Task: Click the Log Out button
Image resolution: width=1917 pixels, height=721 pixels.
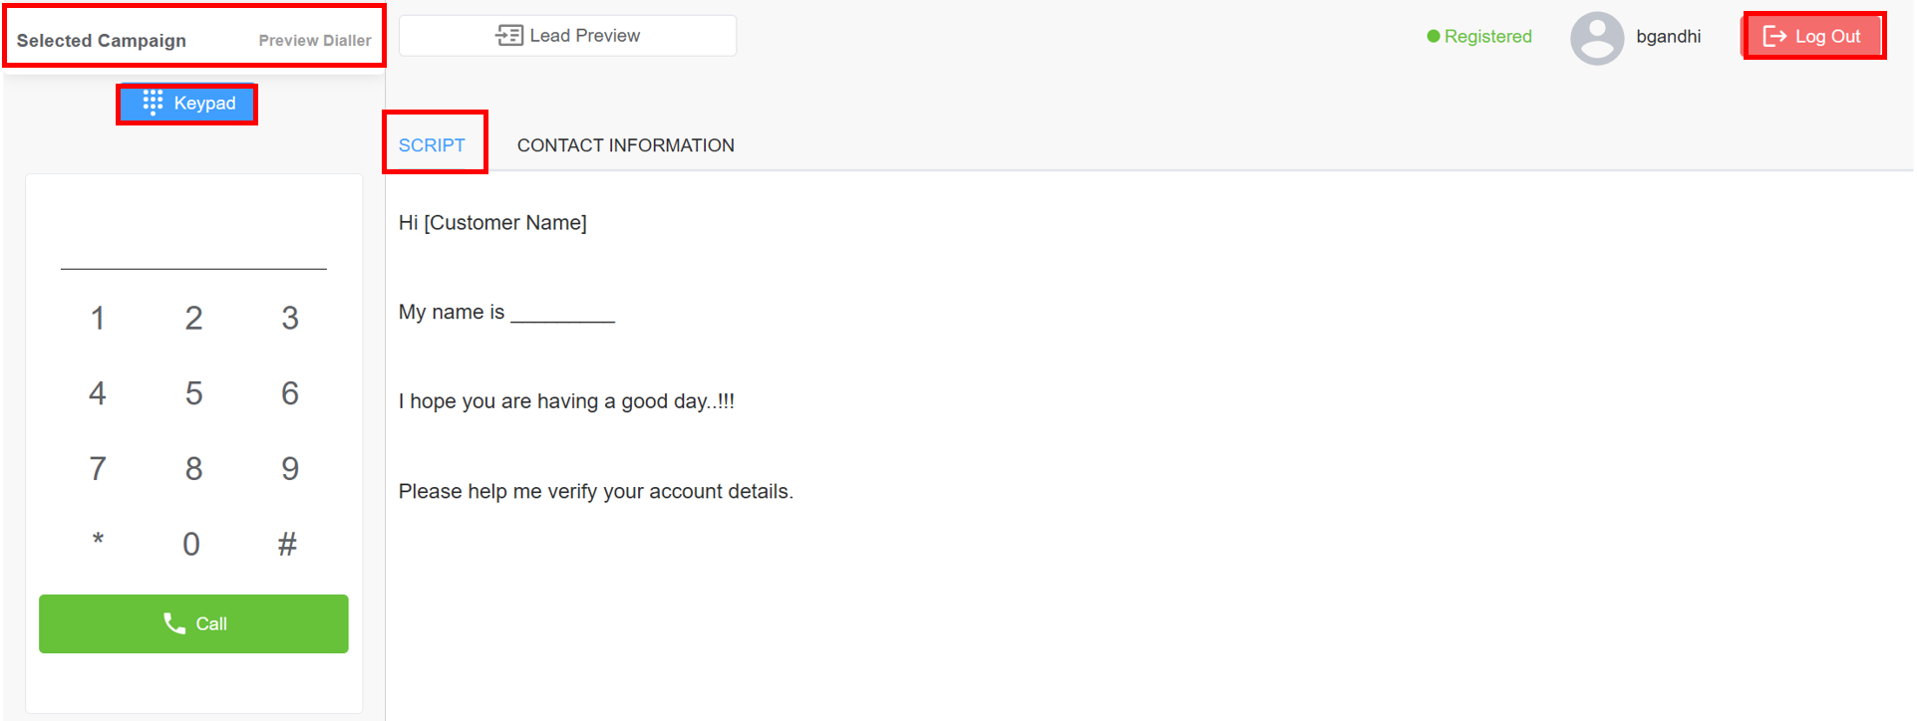Action: [1812, 37]
